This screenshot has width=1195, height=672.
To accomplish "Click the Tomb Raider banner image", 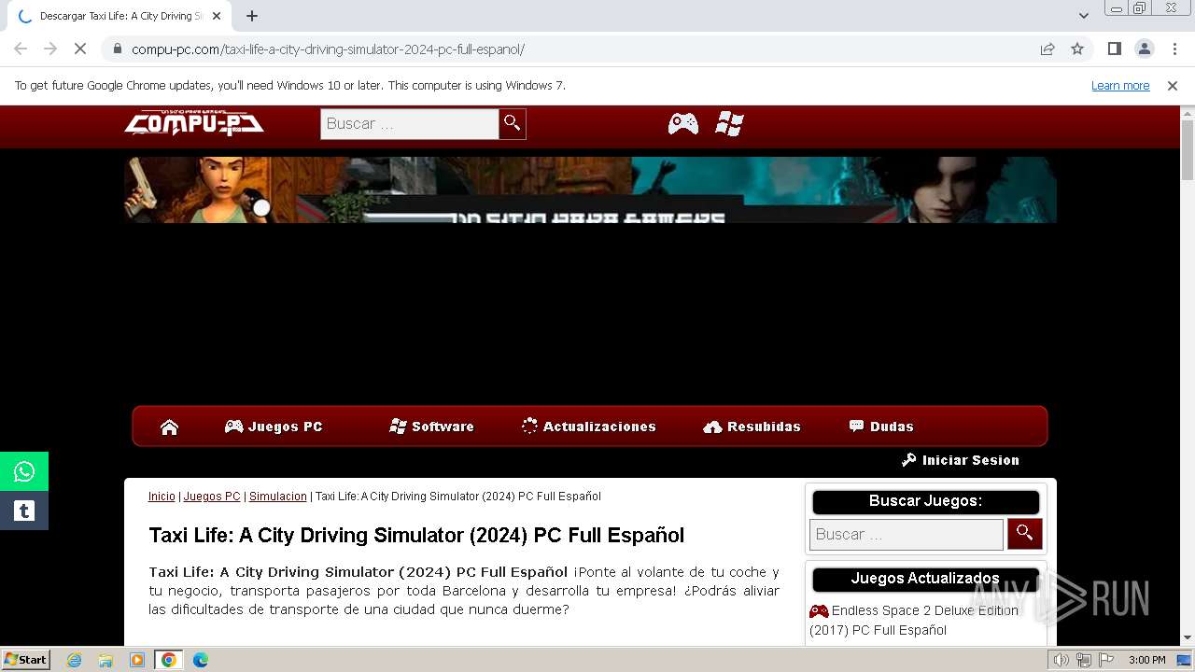I will coord(590,189).
